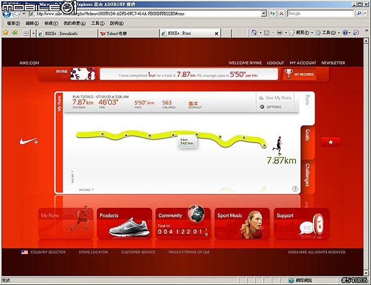
Task: Expand the address bar dropdown
Action: pos(264,14)
